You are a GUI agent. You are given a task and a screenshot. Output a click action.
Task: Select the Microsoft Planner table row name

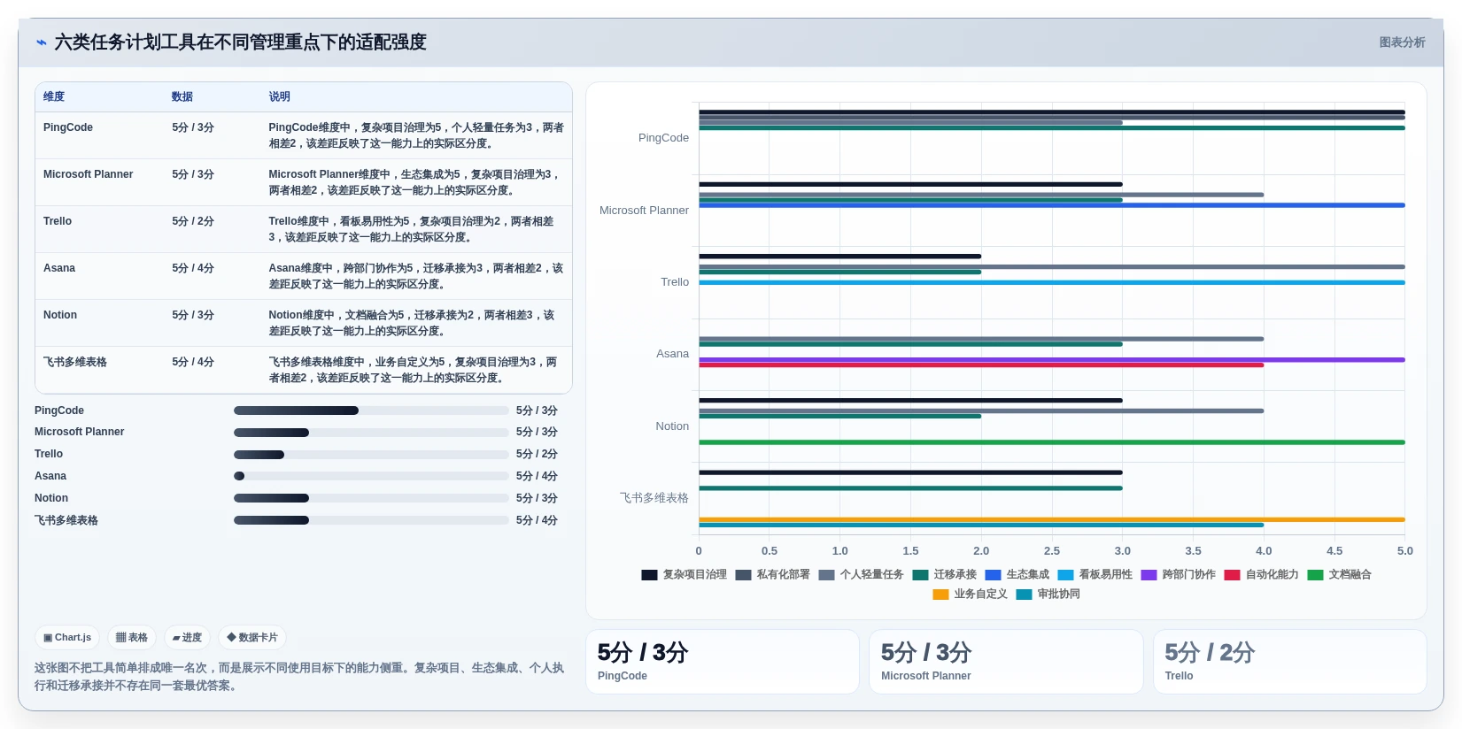(x=89, y=174)
